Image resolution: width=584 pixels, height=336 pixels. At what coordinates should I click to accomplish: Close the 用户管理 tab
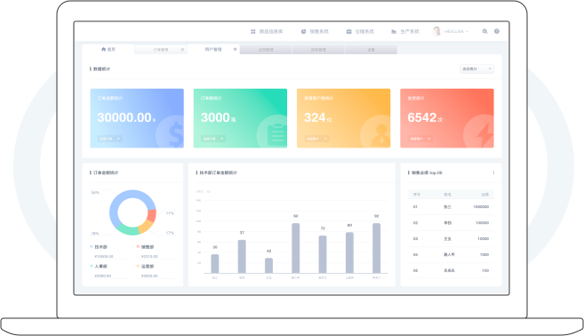tap(235, 49)
